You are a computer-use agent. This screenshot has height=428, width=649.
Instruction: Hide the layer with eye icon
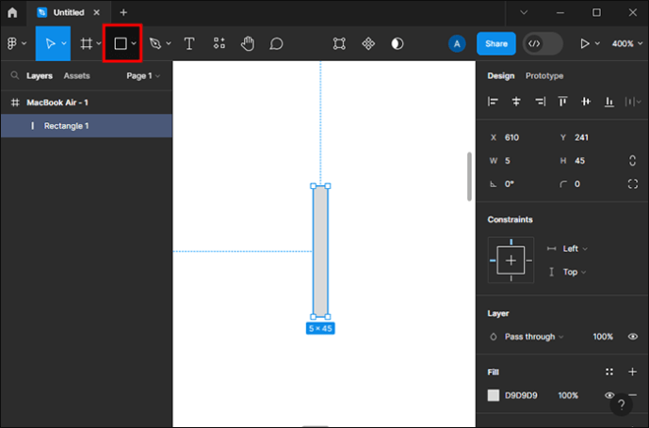click(x=632, y=337)
